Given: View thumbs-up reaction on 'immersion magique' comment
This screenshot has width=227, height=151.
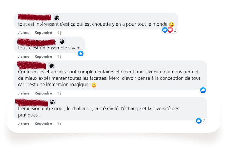Looking at the screenshot, I should click(x=203, y=90).
